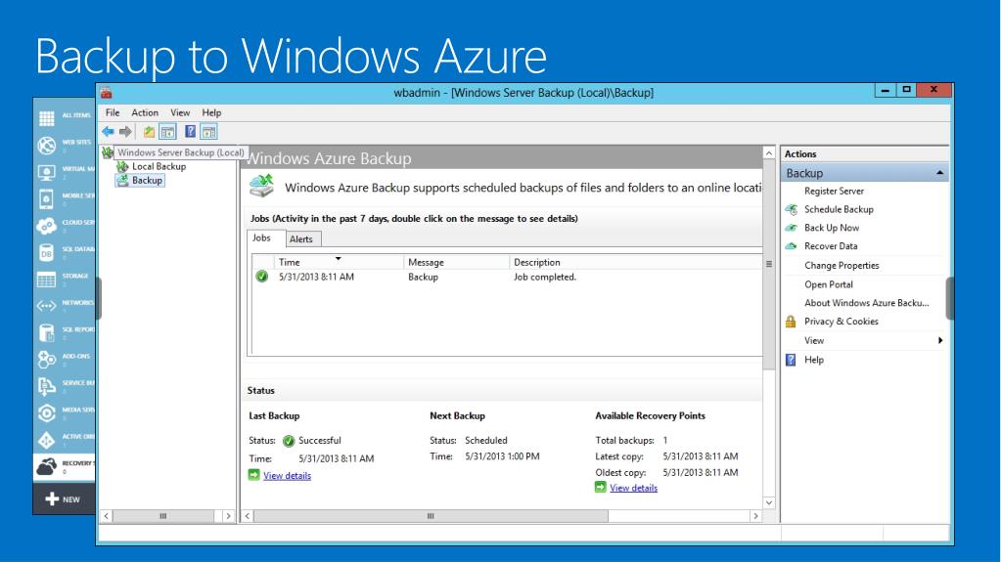Screen dimensions: 1001x562
Task: Sort jobs by the Message column header
Action: (x=456, y=262)
